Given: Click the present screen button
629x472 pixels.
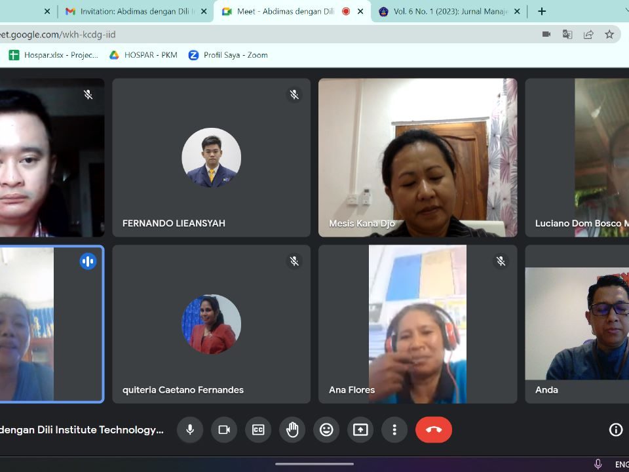Looking at the screenshot, I should [360, 430].
